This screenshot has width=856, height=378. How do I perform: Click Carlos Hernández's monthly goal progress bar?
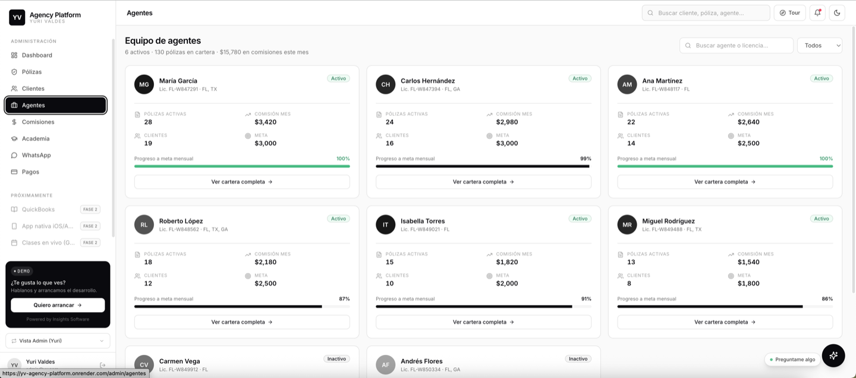pos(483,166)
